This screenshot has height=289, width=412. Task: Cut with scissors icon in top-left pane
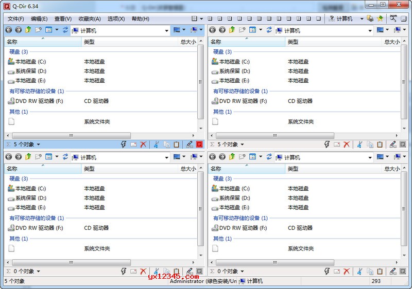point(157,144)
